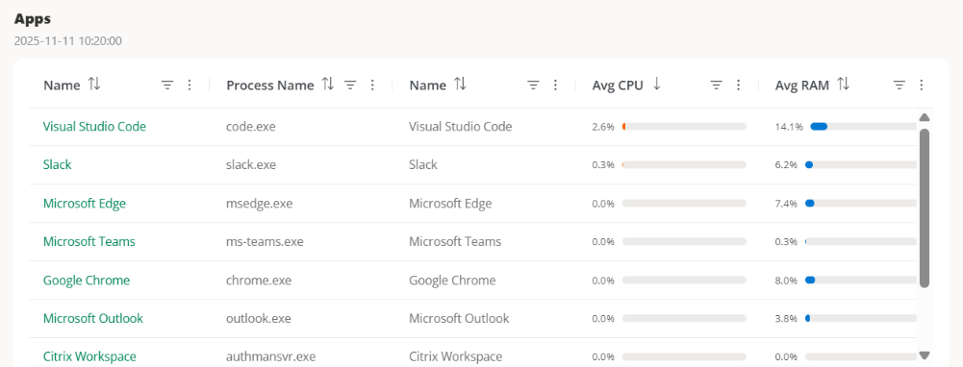This screenshot has height=367, width=963.
Task: Select the ms-teams.exe process cell
Action: click(x=265, y=241)
